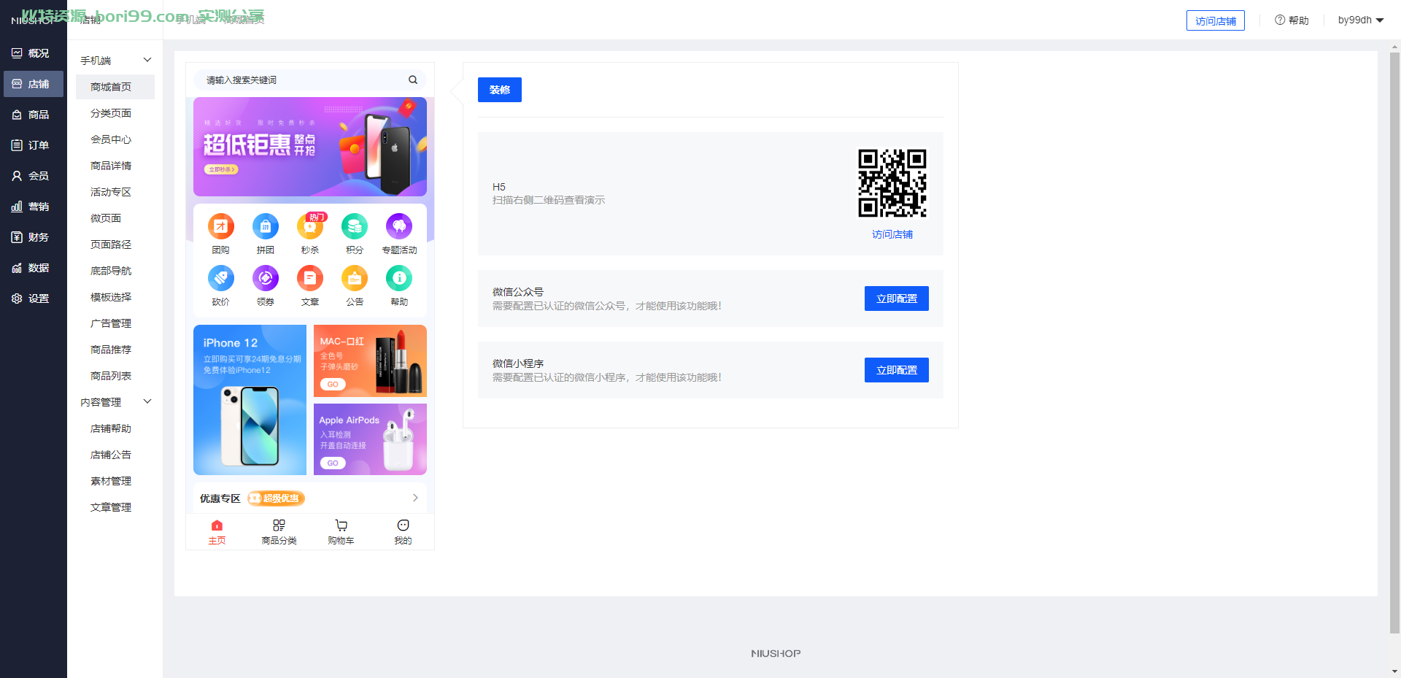
Task: Expand 优惠专区 with the right chevron
Action: pyautogui.click(x=415, y=498)
